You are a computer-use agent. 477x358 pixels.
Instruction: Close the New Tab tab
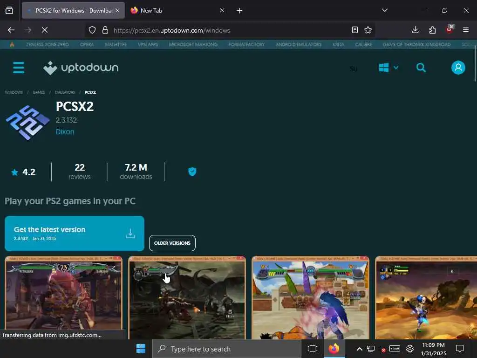point(222,10)
